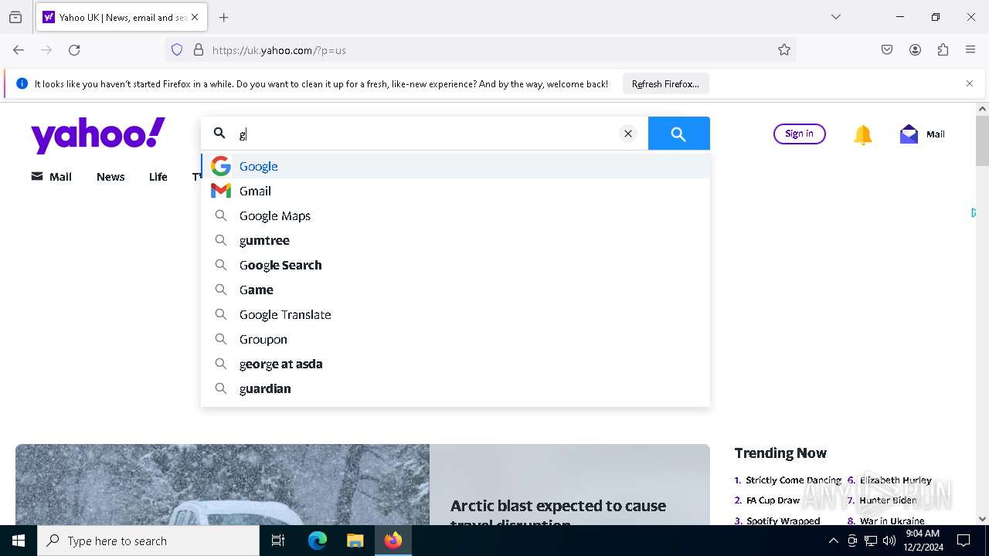Screen dimensions: 989x556
Task: Launch Microsoft Edge from the taskbar
Action: pyautogui.click(x=318, y=541)
